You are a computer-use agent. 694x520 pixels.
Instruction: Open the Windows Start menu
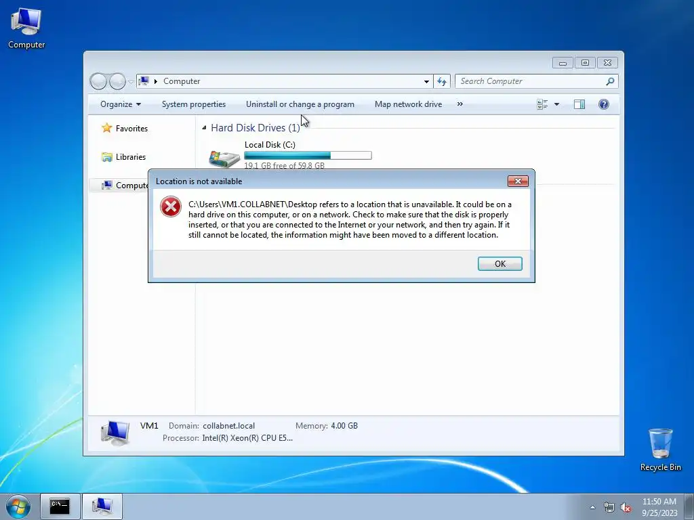[18, 506]
